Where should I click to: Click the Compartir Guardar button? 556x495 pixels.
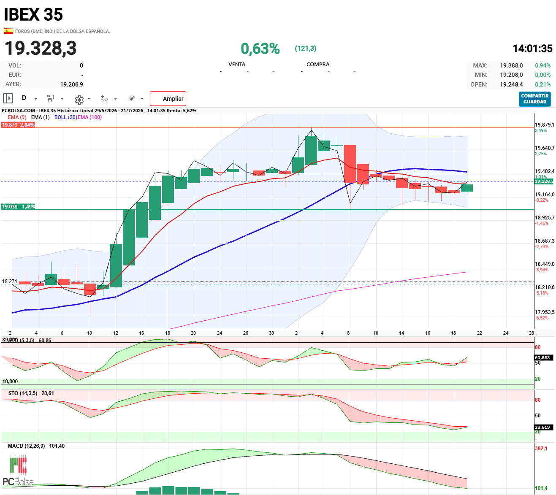[535, 99]
